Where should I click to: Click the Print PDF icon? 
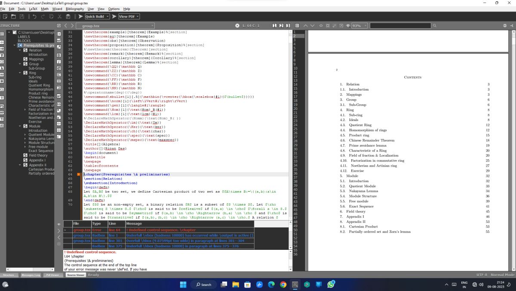coord(505,26)
